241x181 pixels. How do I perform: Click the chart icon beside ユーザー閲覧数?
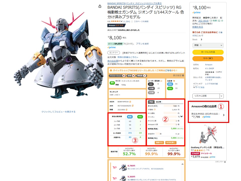pos(161,81)
